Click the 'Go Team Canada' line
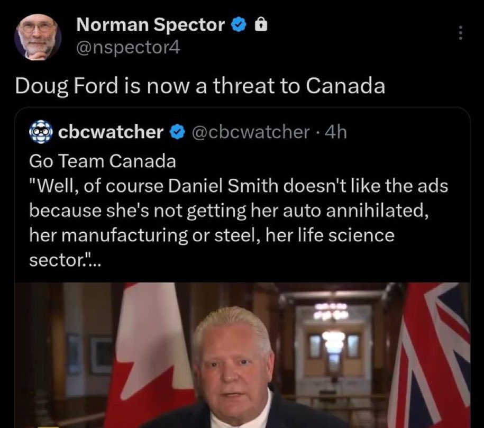The height and width of the screenshot is (428, 484). tap(103, 161)
